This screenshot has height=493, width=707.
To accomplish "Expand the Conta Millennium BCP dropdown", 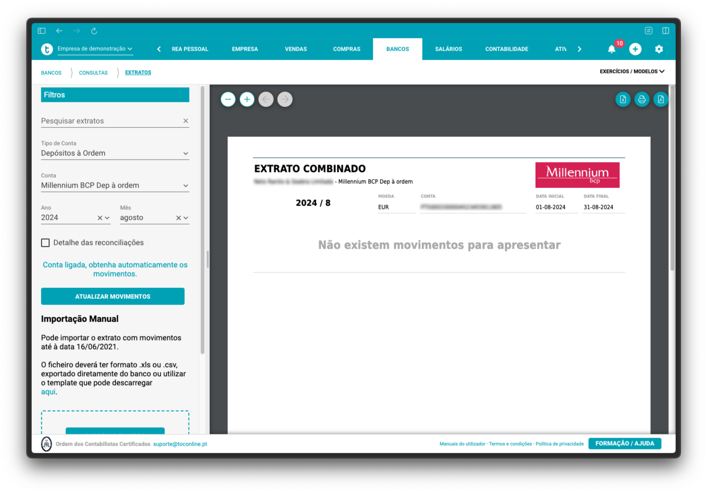I will click(x=115, y=186).
